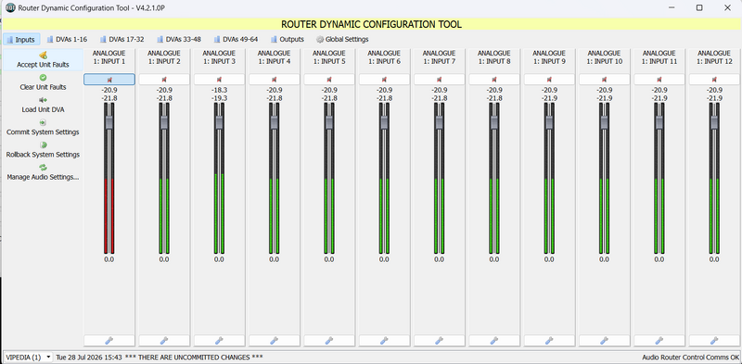Open wrench settings for INPUT 2

(164, 340)
